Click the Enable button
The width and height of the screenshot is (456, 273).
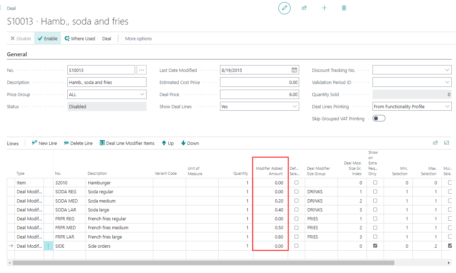47,38
